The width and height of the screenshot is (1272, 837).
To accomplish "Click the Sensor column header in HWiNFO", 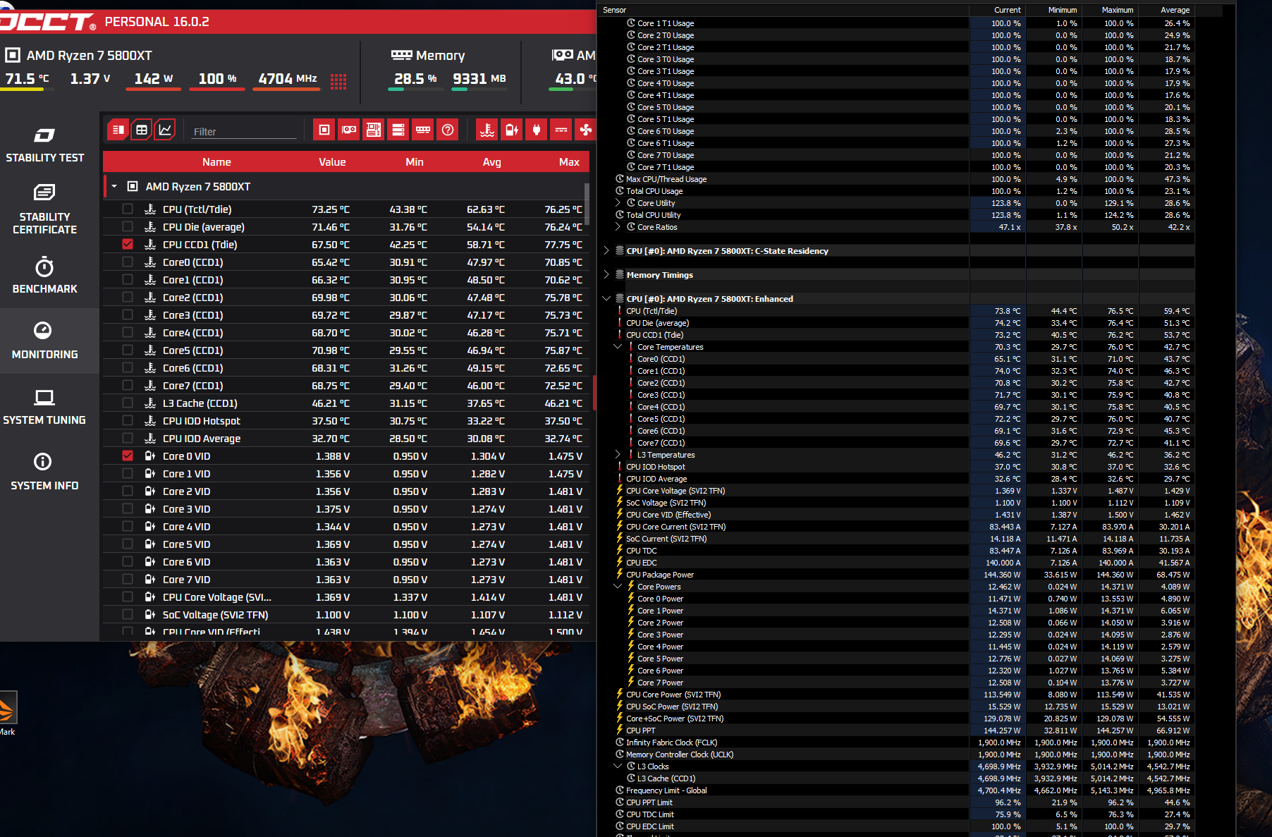I will (x=783, y=10).
